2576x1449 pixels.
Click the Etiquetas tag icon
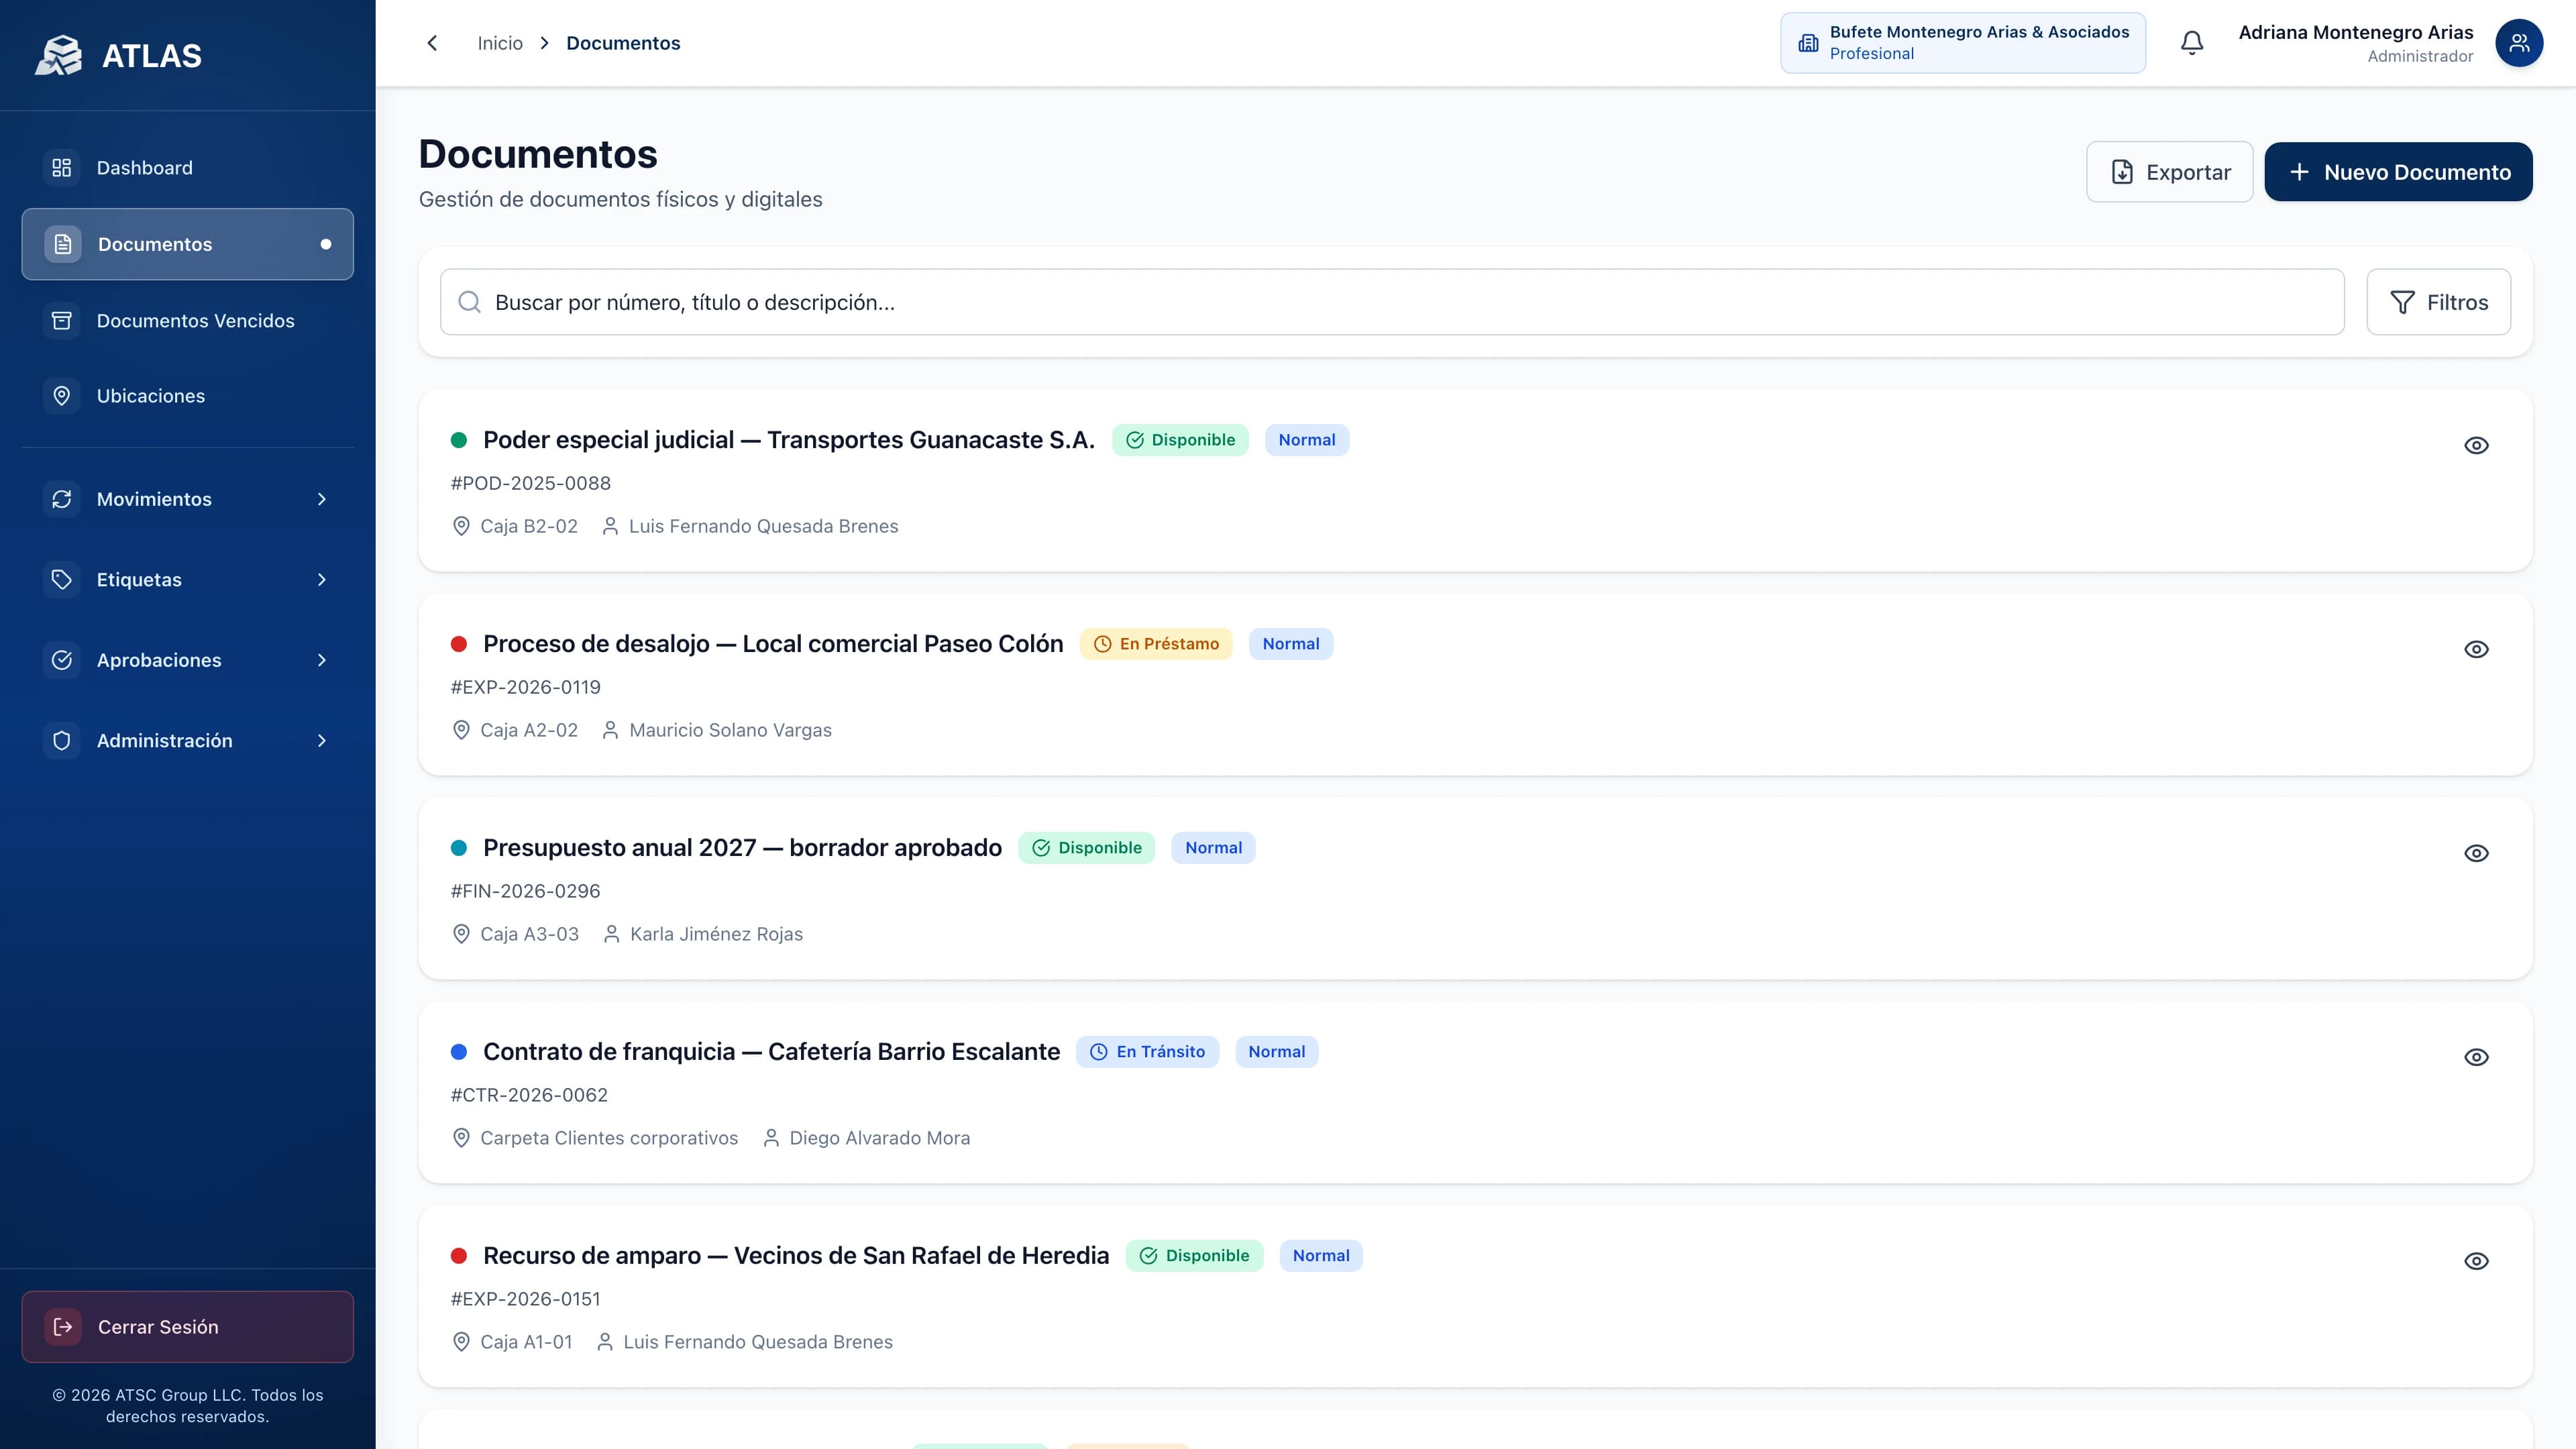(62, 580)
